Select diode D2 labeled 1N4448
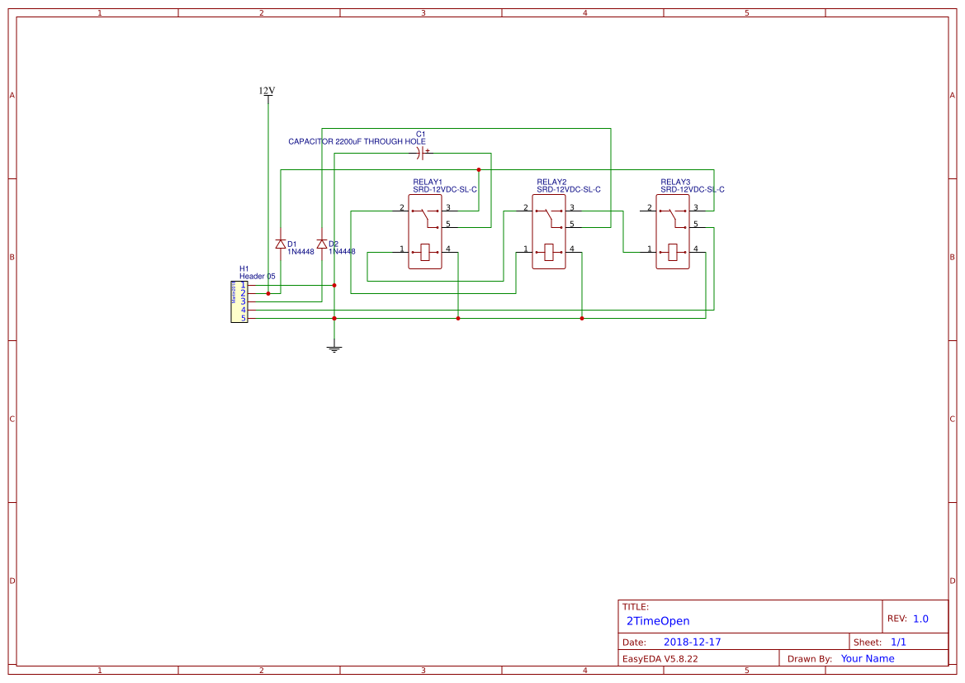 pos(320,244)
